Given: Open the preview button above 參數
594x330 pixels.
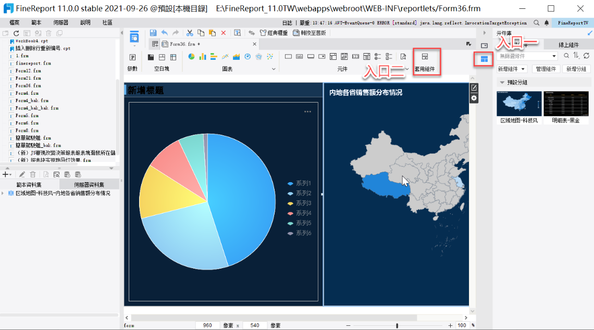Looking at the screenshot, I should tap(134, 37).
